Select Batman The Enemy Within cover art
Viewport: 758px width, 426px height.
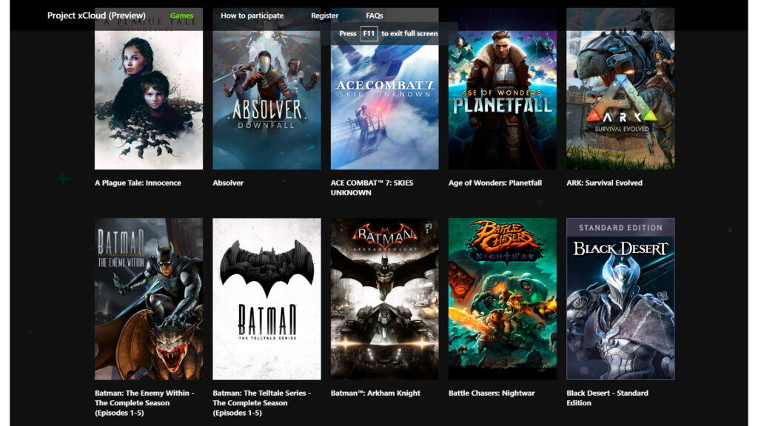point(149,299)
